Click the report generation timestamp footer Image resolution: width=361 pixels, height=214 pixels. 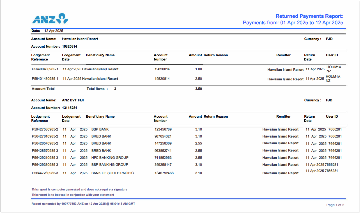pos(83,204)
